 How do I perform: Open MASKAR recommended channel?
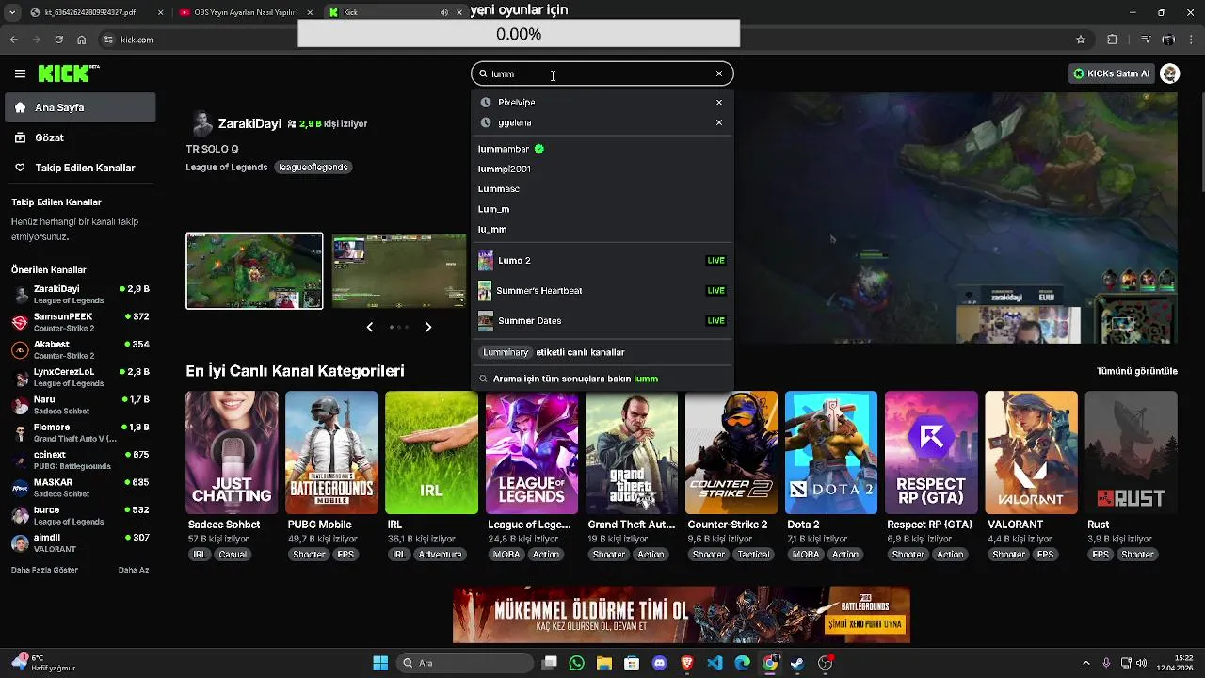point(80,488)
